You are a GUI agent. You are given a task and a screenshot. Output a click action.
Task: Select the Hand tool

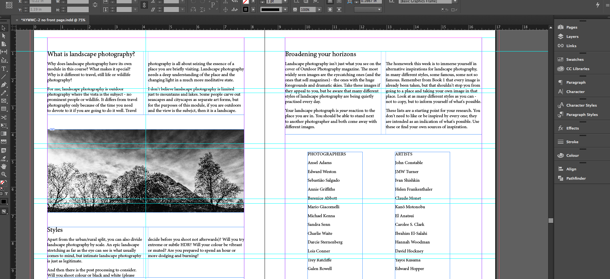tap(4, 166)
